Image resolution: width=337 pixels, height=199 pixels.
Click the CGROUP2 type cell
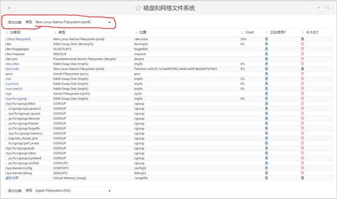pyautogui.click(x=60, y=163)
